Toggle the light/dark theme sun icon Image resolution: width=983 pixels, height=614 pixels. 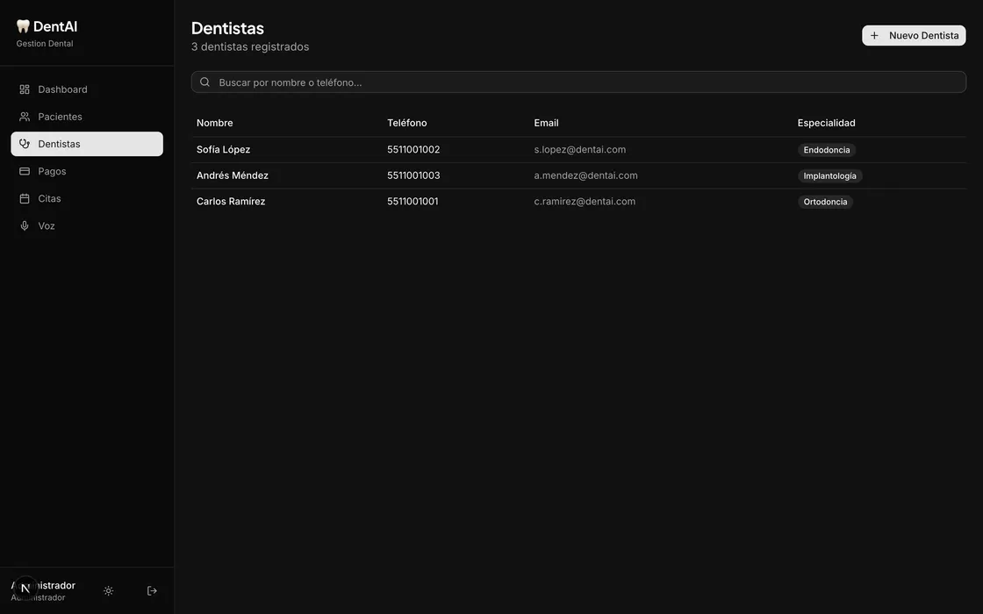point(109,591)
